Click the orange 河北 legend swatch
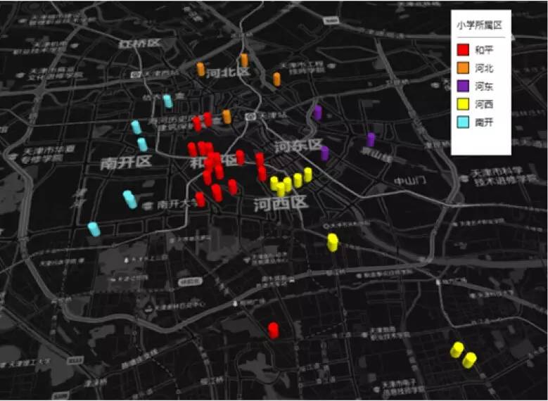The width and height of the screenshot is (548, 401). 463,68
